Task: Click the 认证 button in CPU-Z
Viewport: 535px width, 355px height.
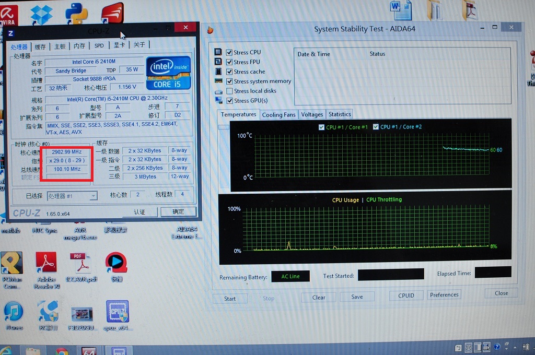Action: coord(139,212)
